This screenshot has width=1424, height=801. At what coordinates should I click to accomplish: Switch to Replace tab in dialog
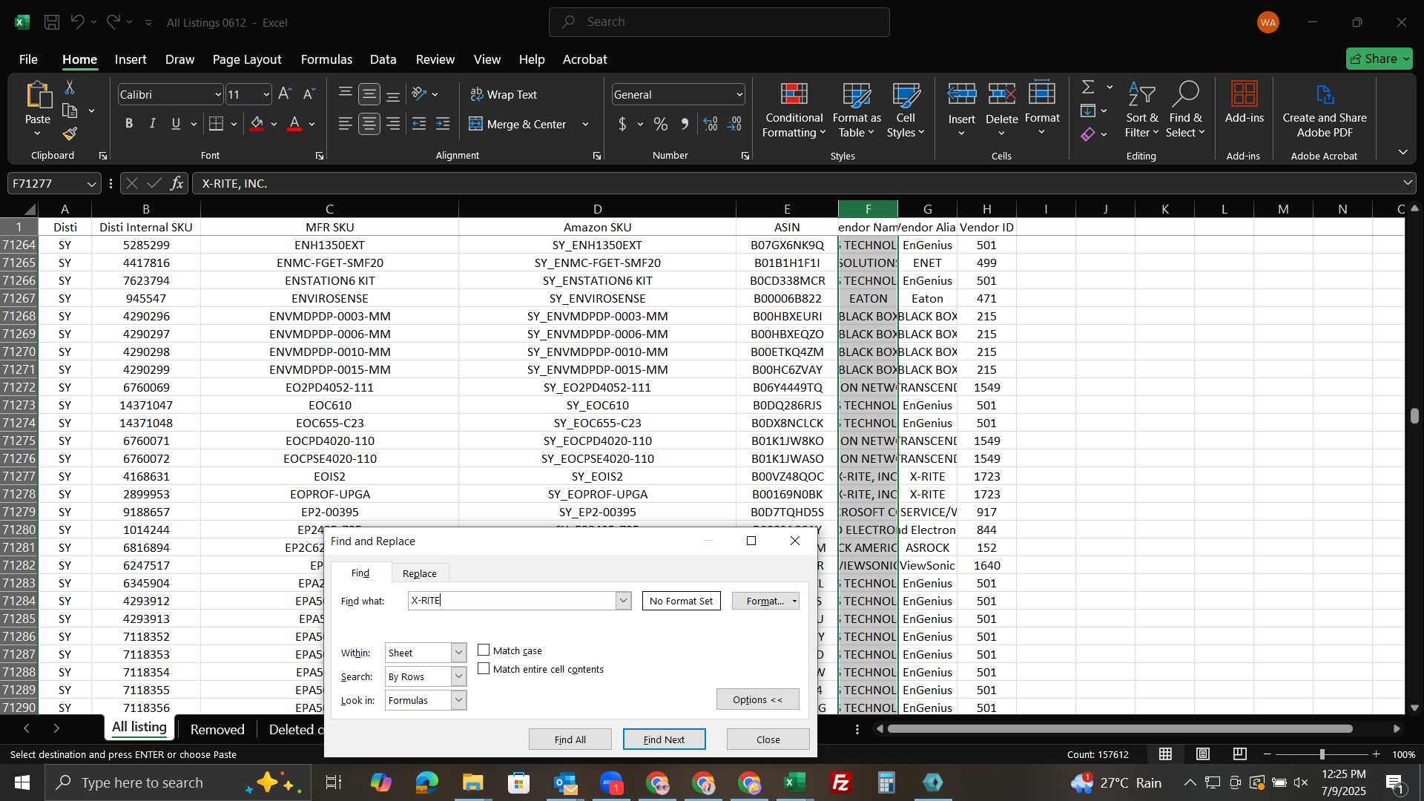pos(419,573)
